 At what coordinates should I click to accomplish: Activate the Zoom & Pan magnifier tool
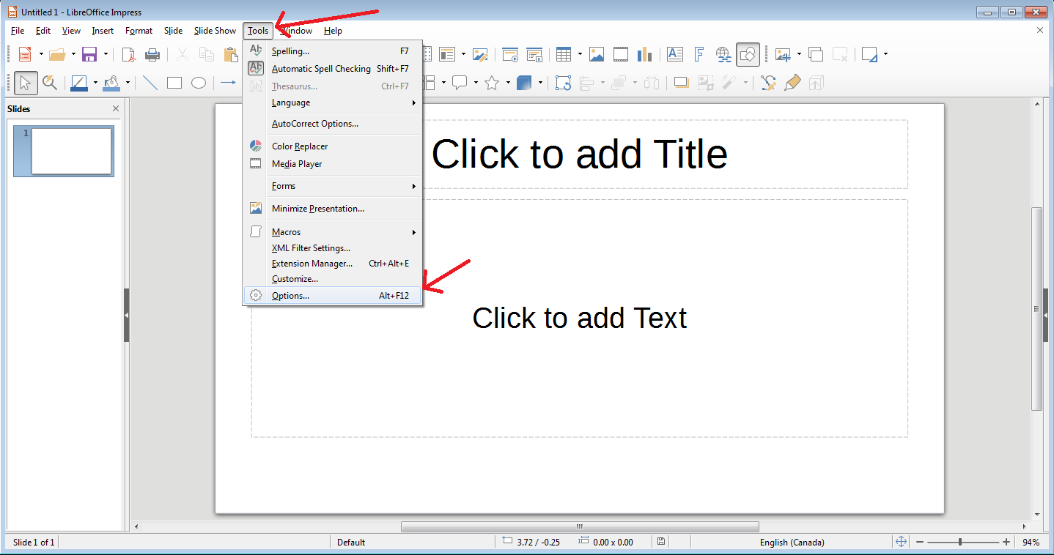tap(50, 83)
